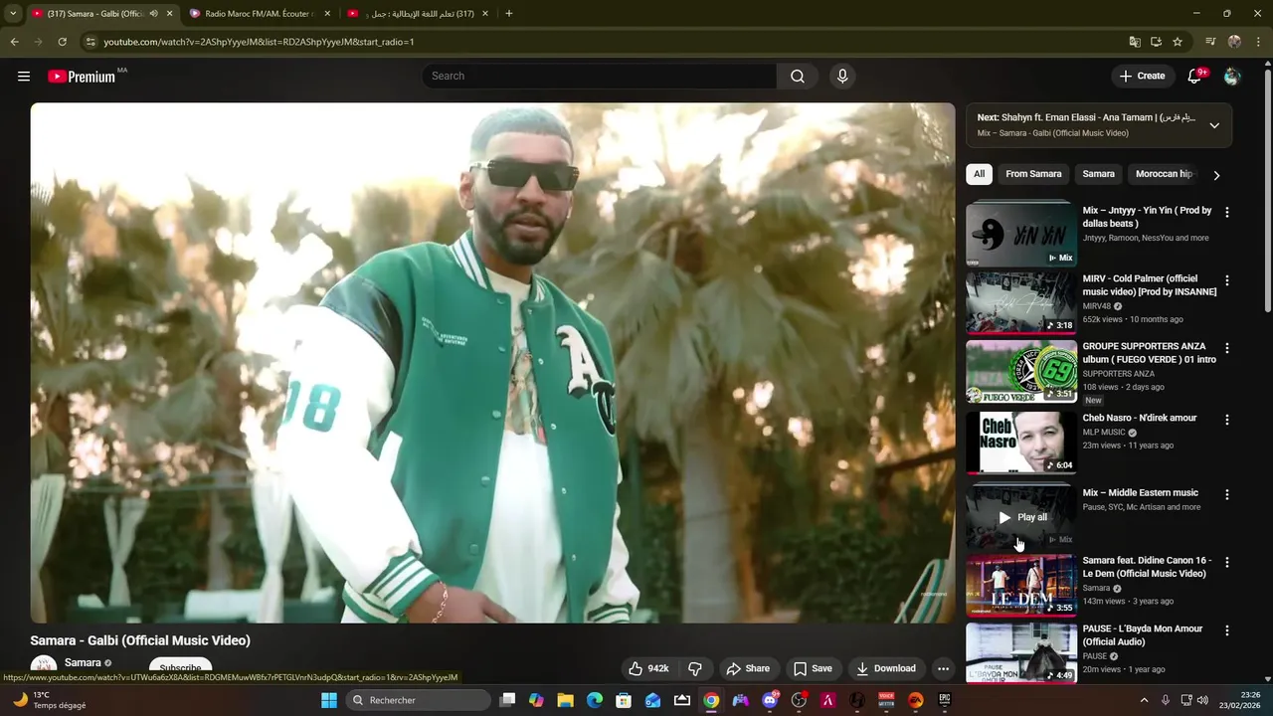Show hidden system tray icons
This screenshot has height=716, width=1273.
click(1144, 700)
